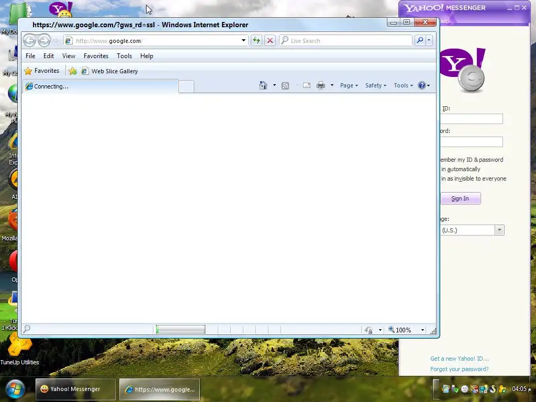536x402 pixels.
Task: Click the Yahoo Messenger smiley tray icon
Action: point(465,389)
